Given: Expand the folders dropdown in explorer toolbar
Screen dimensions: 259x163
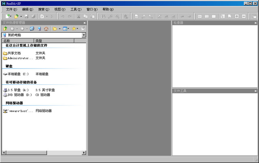Looking at the screenshot, I should [59, 29].
